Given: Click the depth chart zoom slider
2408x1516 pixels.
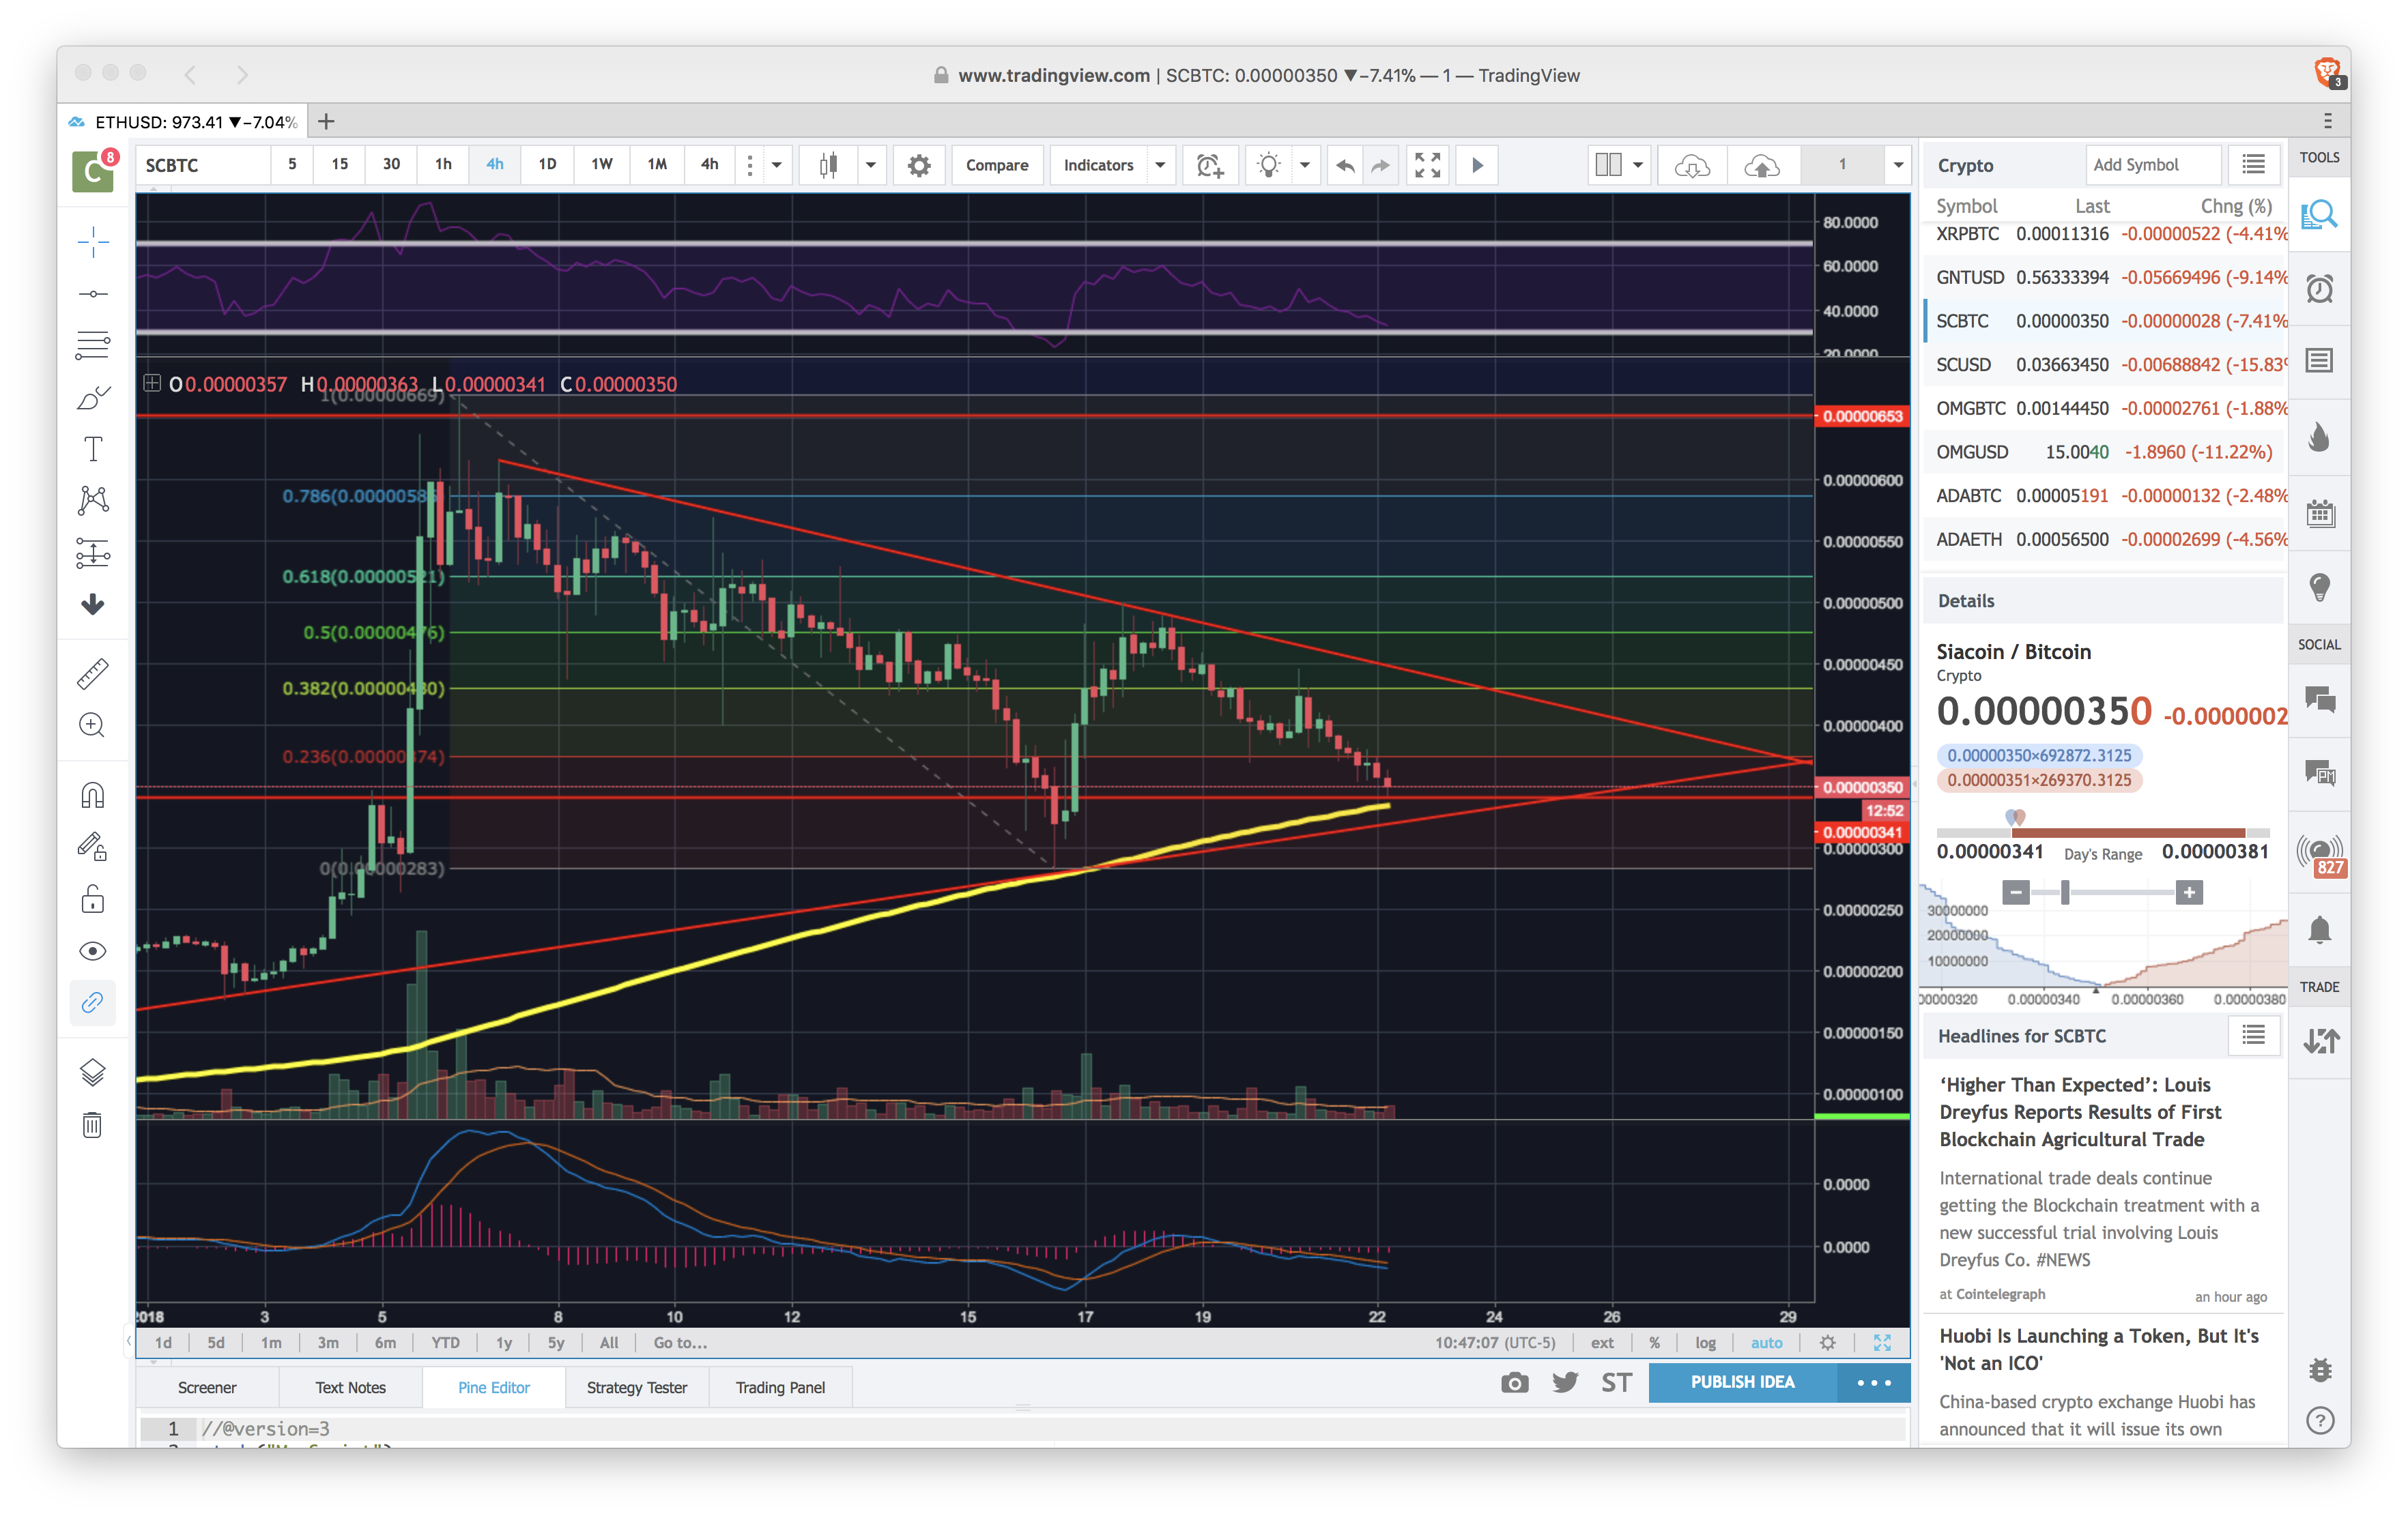Looking at the screenshot, I should [2065, 892].
